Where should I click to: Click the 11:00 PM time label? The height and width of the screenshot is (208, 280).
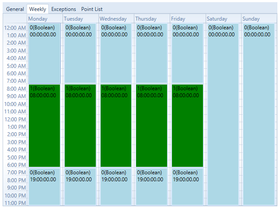(x=15, y=203)
